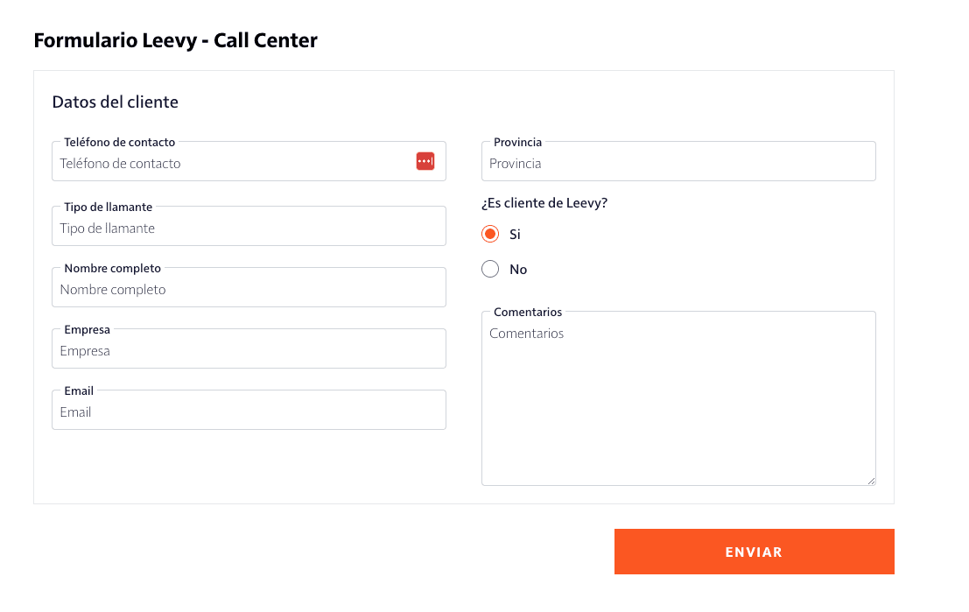The image size is (969, 612).
Task: Select the Empresa text field
Action: pos(249,351)
